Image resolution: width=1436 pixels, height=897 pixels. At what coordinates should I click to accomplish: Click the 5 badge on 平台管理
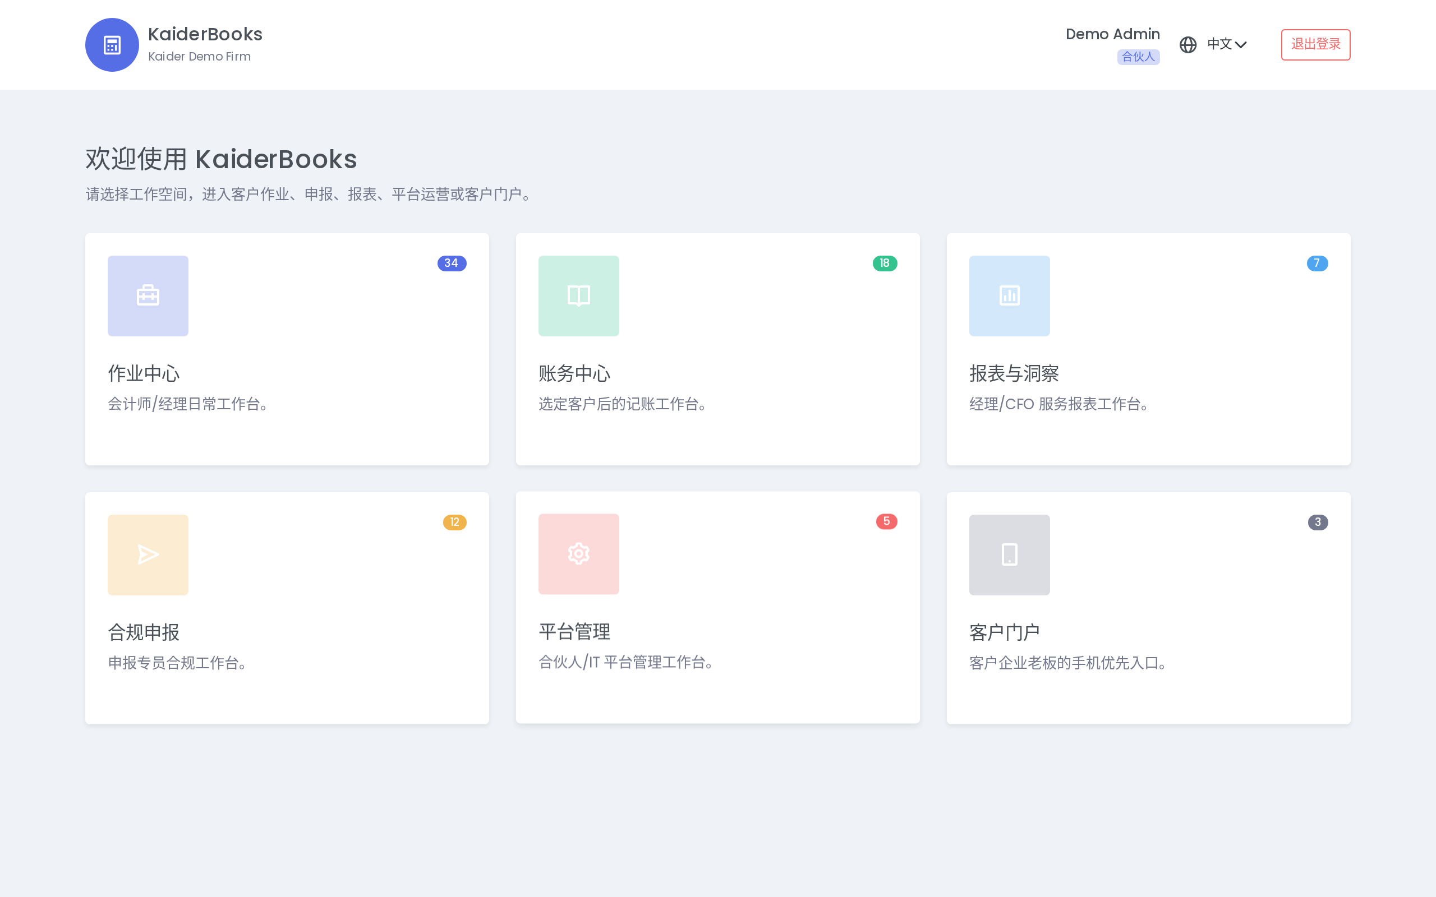coord(886,521)
